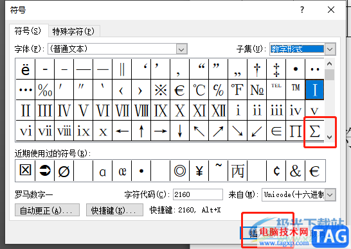Screen dimensions: 351x249
Task: Select the dagger † symbol
Action: 257,69
